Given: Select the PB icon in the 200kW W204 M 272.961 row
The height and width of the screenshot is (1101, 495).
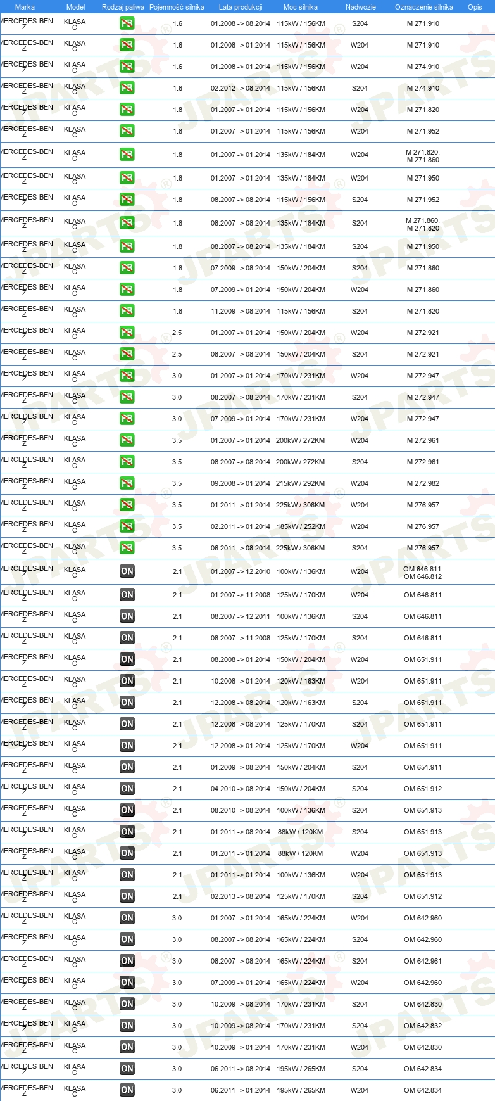Looking at the screenshot, I should 127,440.
